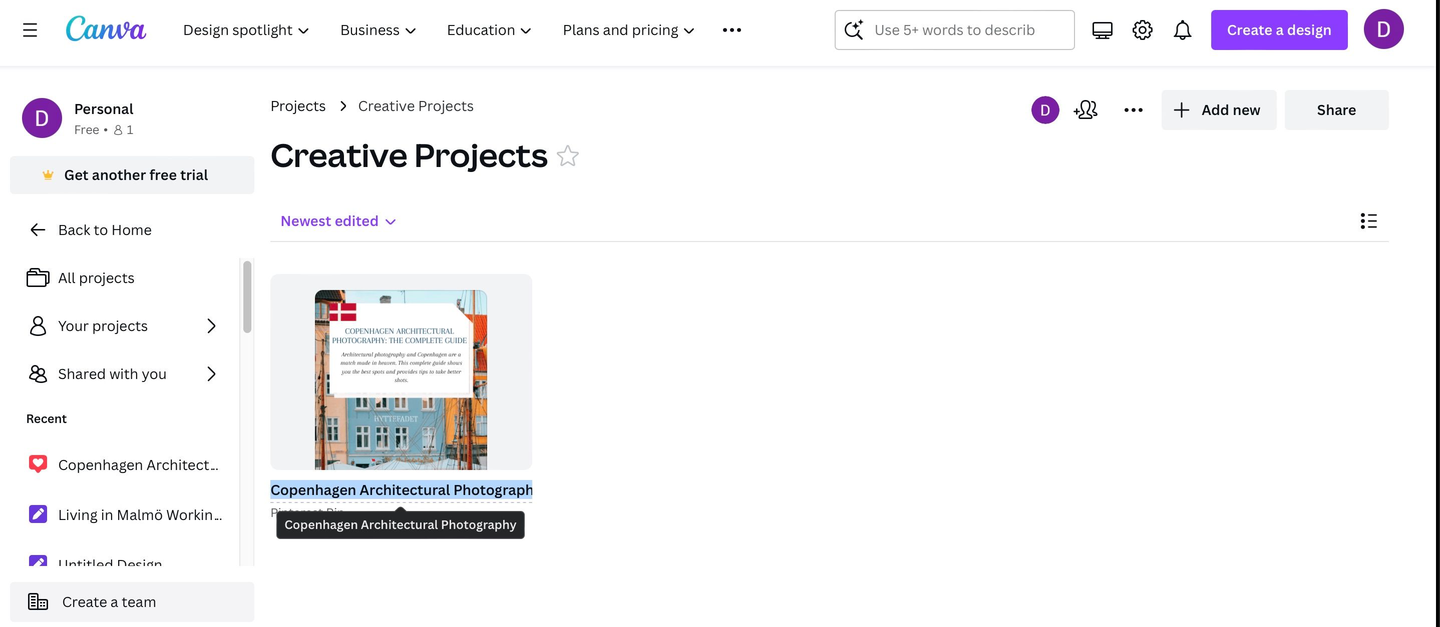Open the folder options three-dots menu
The height and width of the screenshot is (627, 1440).
[1133, 110]
